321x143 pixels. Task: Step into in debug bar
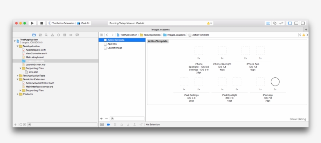(x=128, y=125)
